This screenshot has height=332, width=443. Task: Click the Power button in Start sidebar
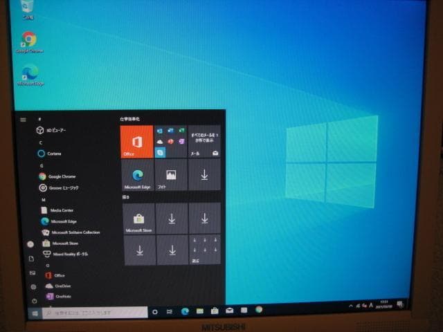(35, 301)
